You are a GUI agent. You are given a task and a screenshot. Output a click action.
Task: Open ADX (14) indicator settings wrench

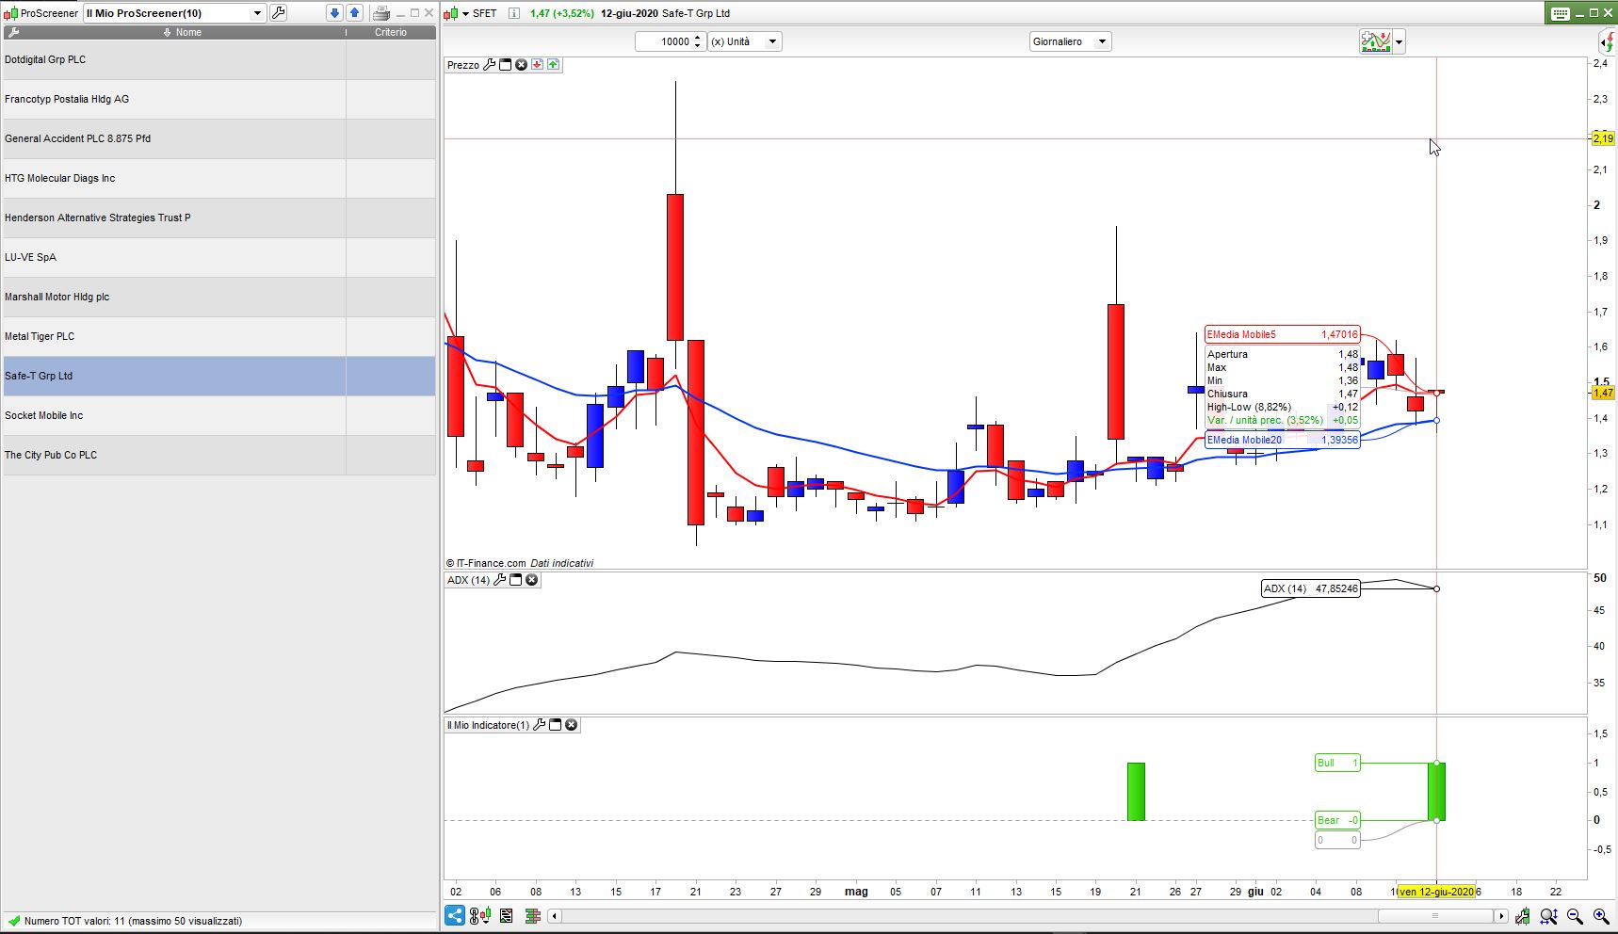[x=499, y=580]
